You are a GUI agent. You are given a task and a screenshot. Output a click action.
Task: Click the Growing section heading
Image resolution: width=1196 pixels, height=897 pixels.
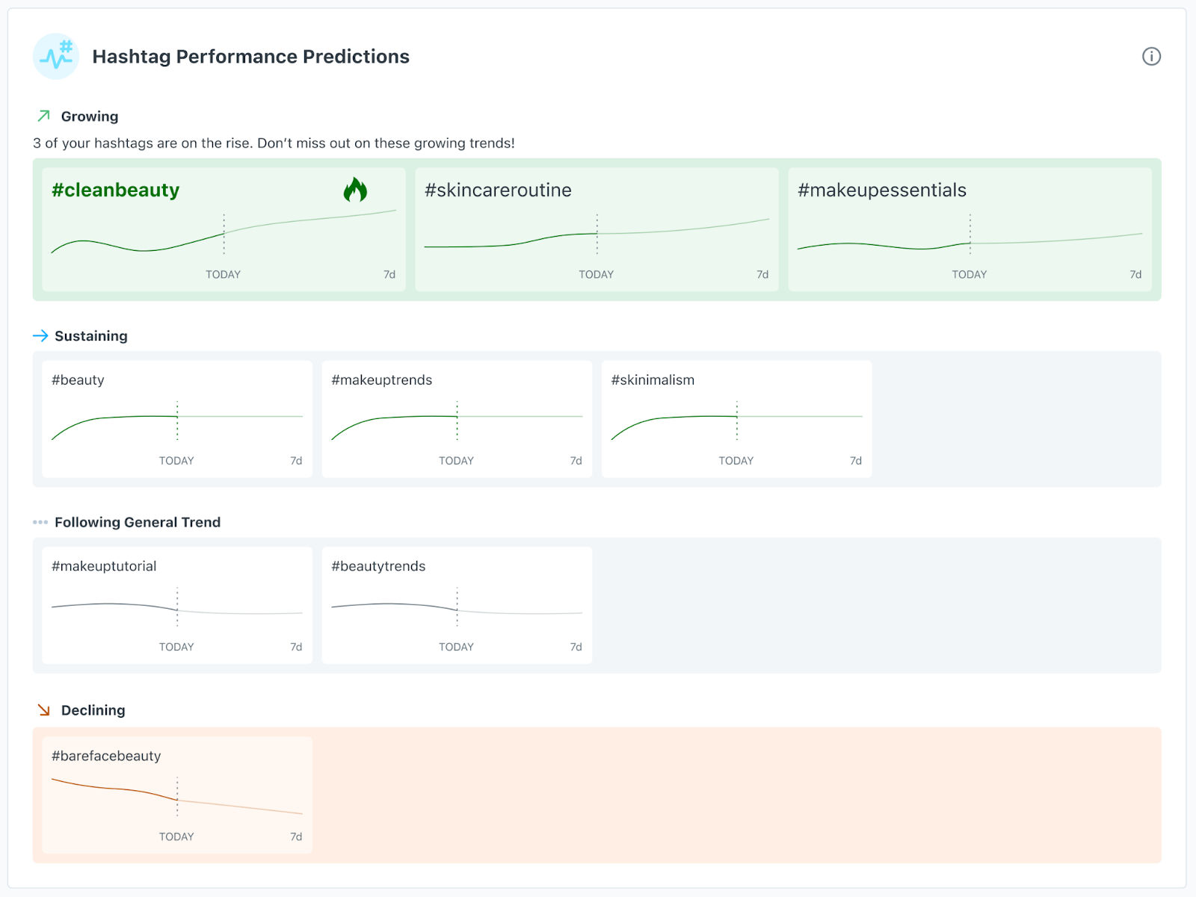coord(90,117)
